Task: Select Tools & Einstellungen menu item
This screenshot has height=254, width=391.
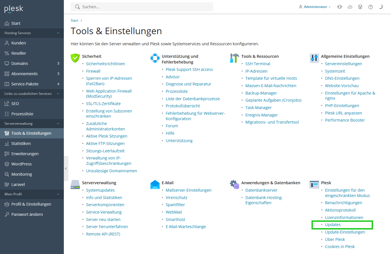Action: 32,133
